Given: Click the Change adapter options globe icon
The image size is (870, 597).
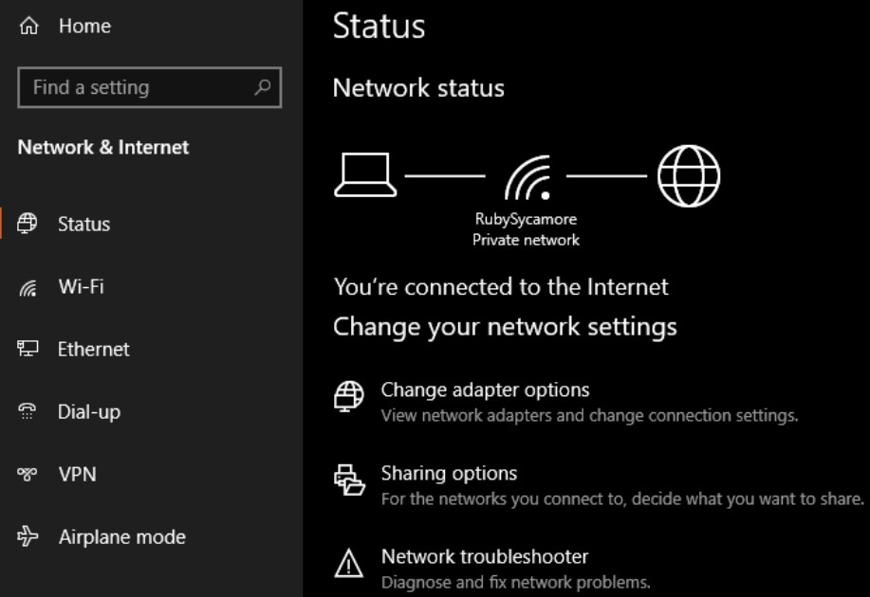Looking at the screenshot, I should (x=349, y=396).
